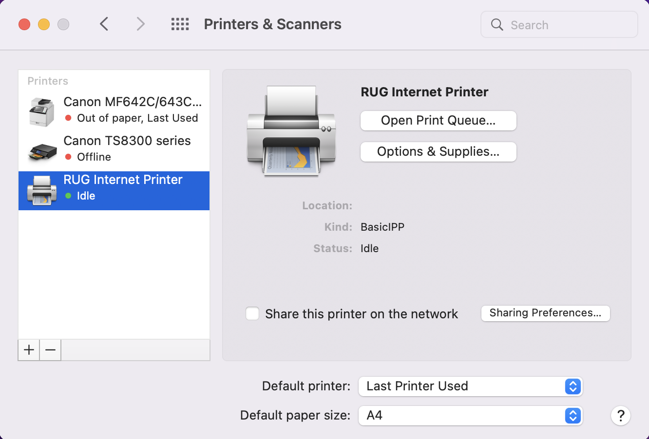Open the Default printer dropdown
The width and height of the screenshot is (649, 439).
point(470,386)
